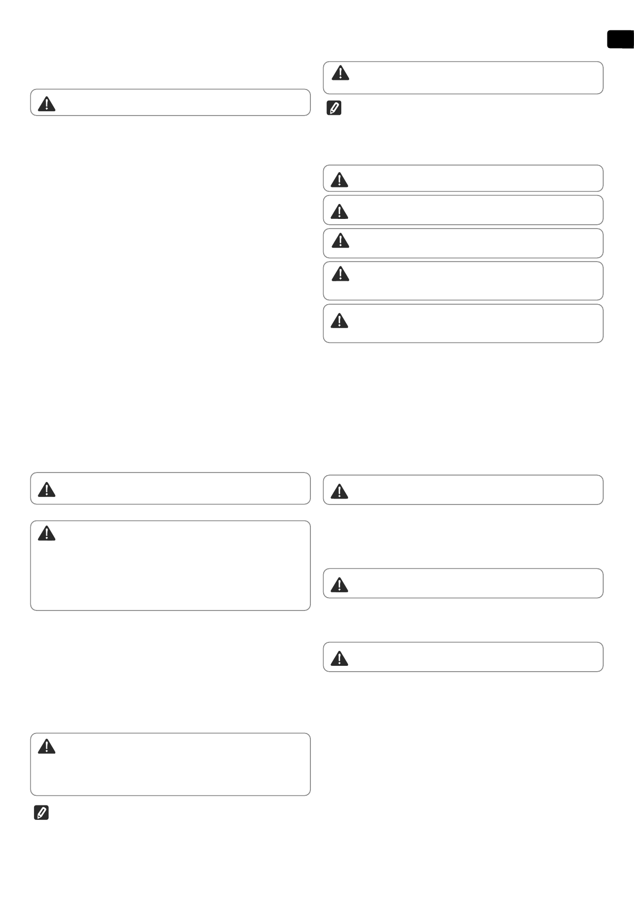Click the warning triangle in the top-left column box
The width and height of the screenshot is (634, 897).
point(47,103)
